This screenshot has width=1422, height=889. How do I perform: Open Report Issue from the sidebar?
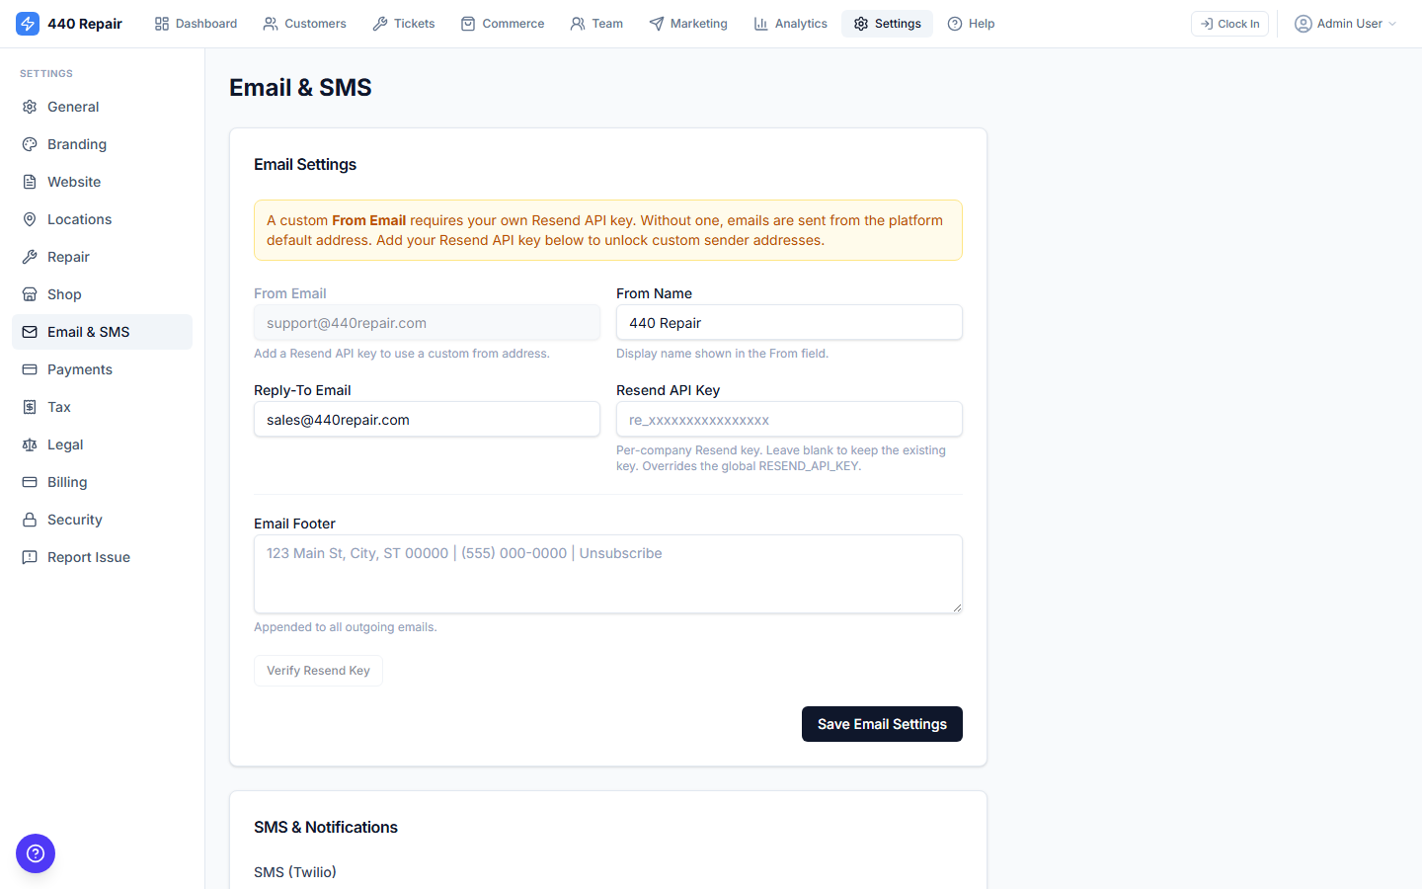89,556
